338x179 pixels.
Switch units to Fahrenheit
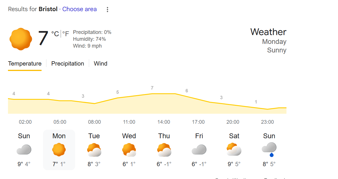[66, 34]
